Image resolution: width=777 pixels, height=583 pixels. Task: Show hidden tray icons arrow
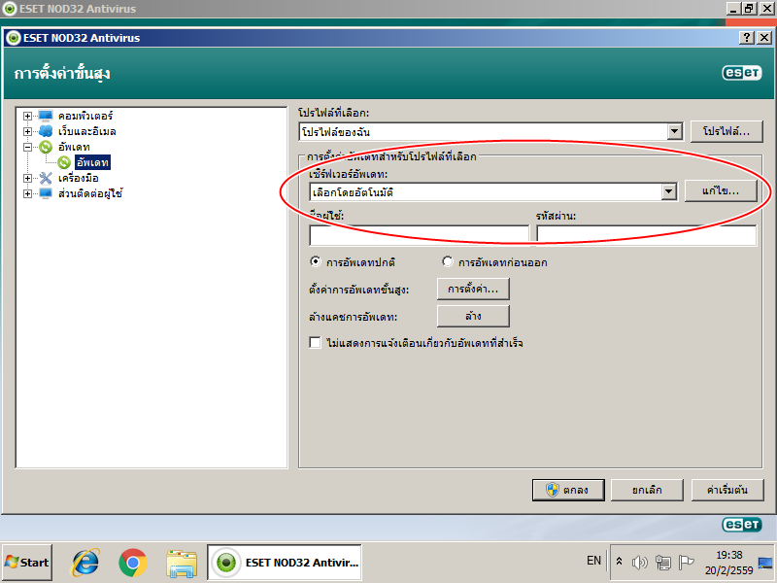[x=619, y=562]
